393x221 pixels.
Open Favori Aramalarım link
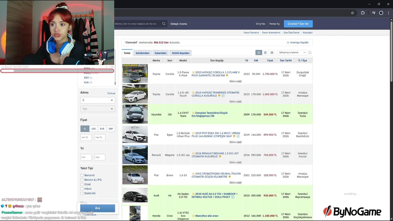(271, 33)
